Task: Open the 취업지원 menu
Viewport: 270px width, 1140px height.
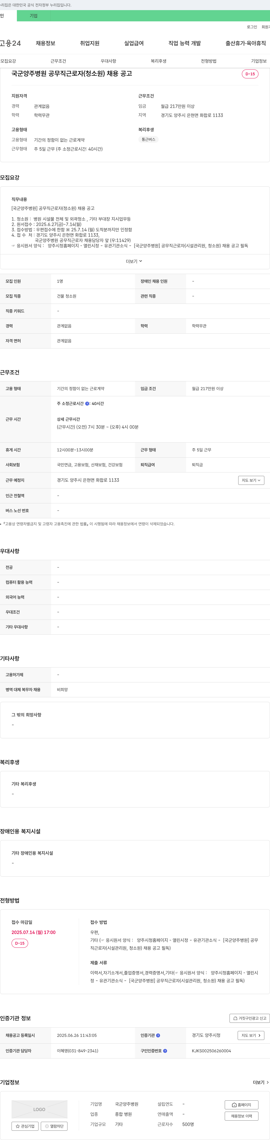Action: [90, 43]
